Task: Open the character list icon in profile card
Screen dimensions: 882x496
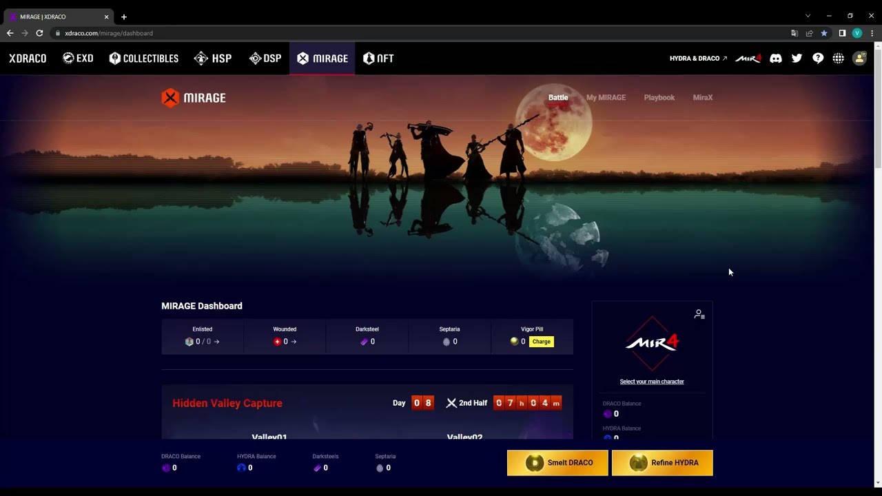Action: 699,314
